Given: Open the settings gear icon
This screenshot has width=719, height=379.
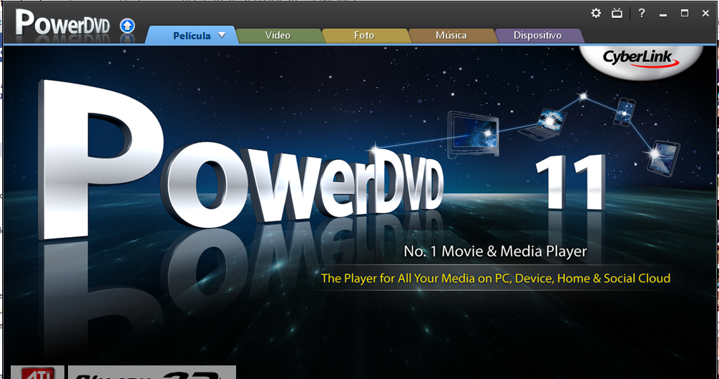Looking at the screenshot, I should click(596, 14).
